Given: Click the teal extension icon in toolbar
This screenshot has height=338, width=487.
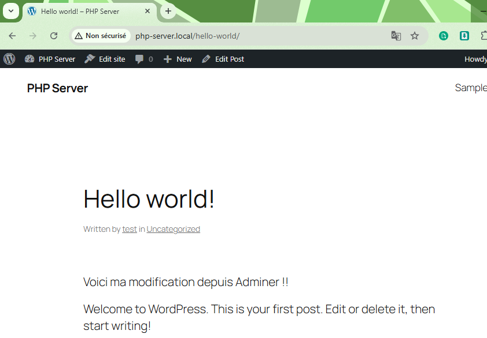Looking at the screenshot, I should click(464, 36).
